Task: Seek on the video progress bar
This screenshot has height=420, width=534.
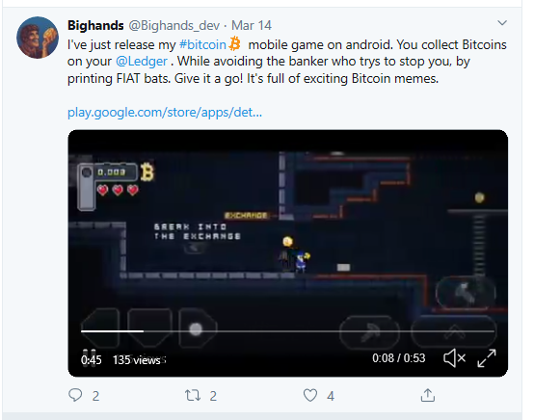Action: click(287, 330)
